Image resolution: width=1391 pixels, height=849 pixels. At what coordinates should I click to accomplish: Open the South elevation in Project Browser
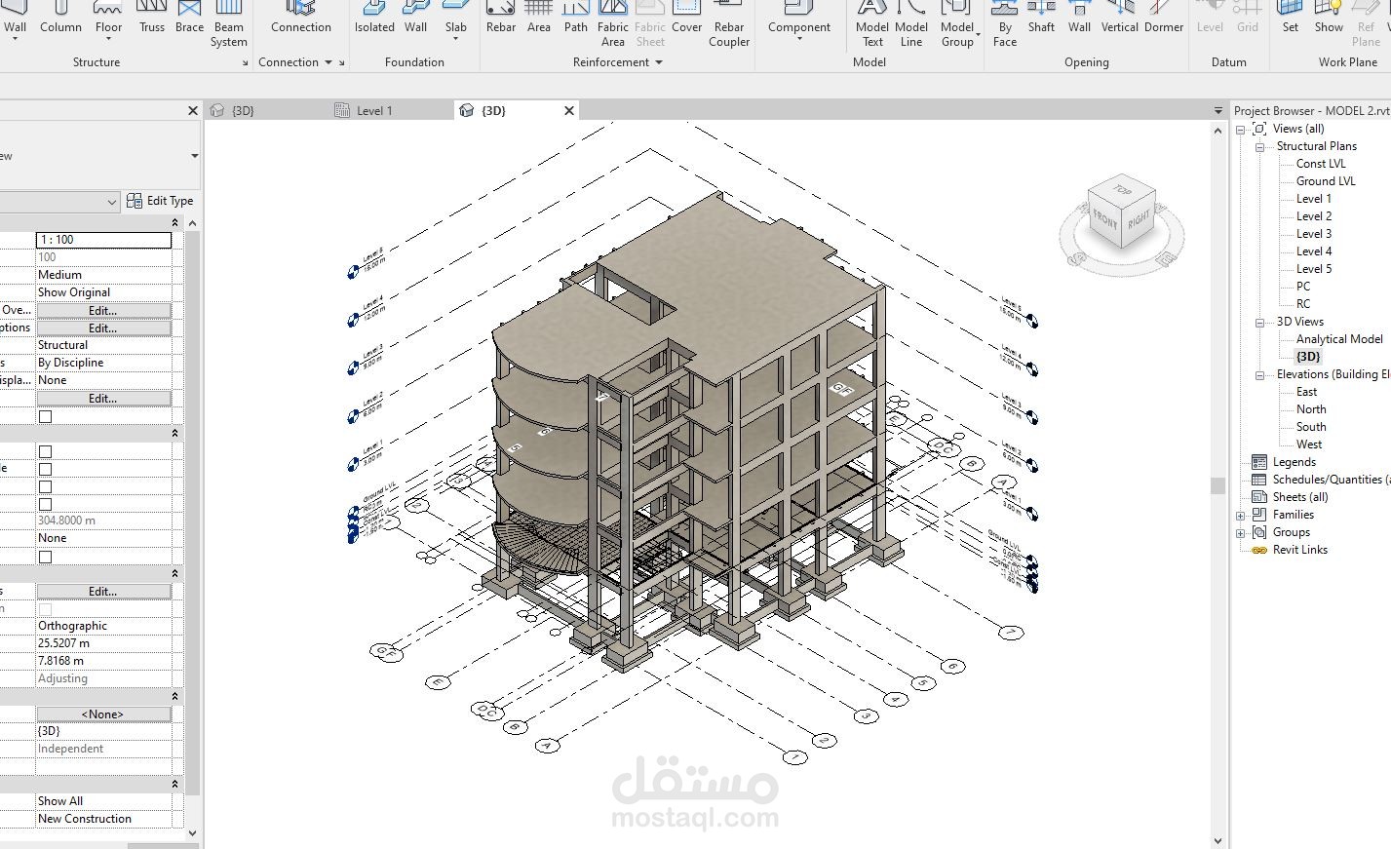point(1309,426)
